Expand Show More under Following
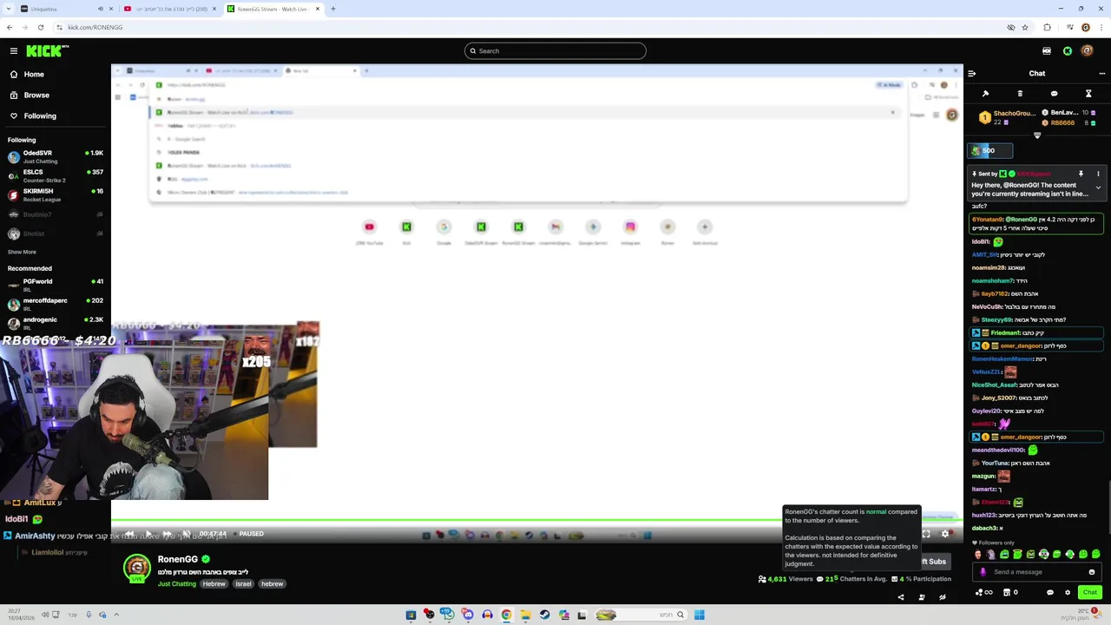Viewport: 1111px width, 625px height. coord(22,252)
